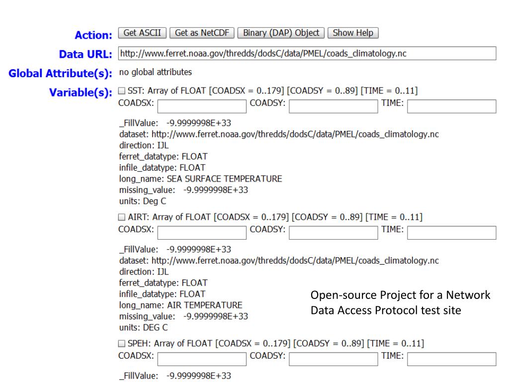The image size is (509, 382).
Task: Click the 'units: DEG C' line under AIRT
Action: click(144, 327)
